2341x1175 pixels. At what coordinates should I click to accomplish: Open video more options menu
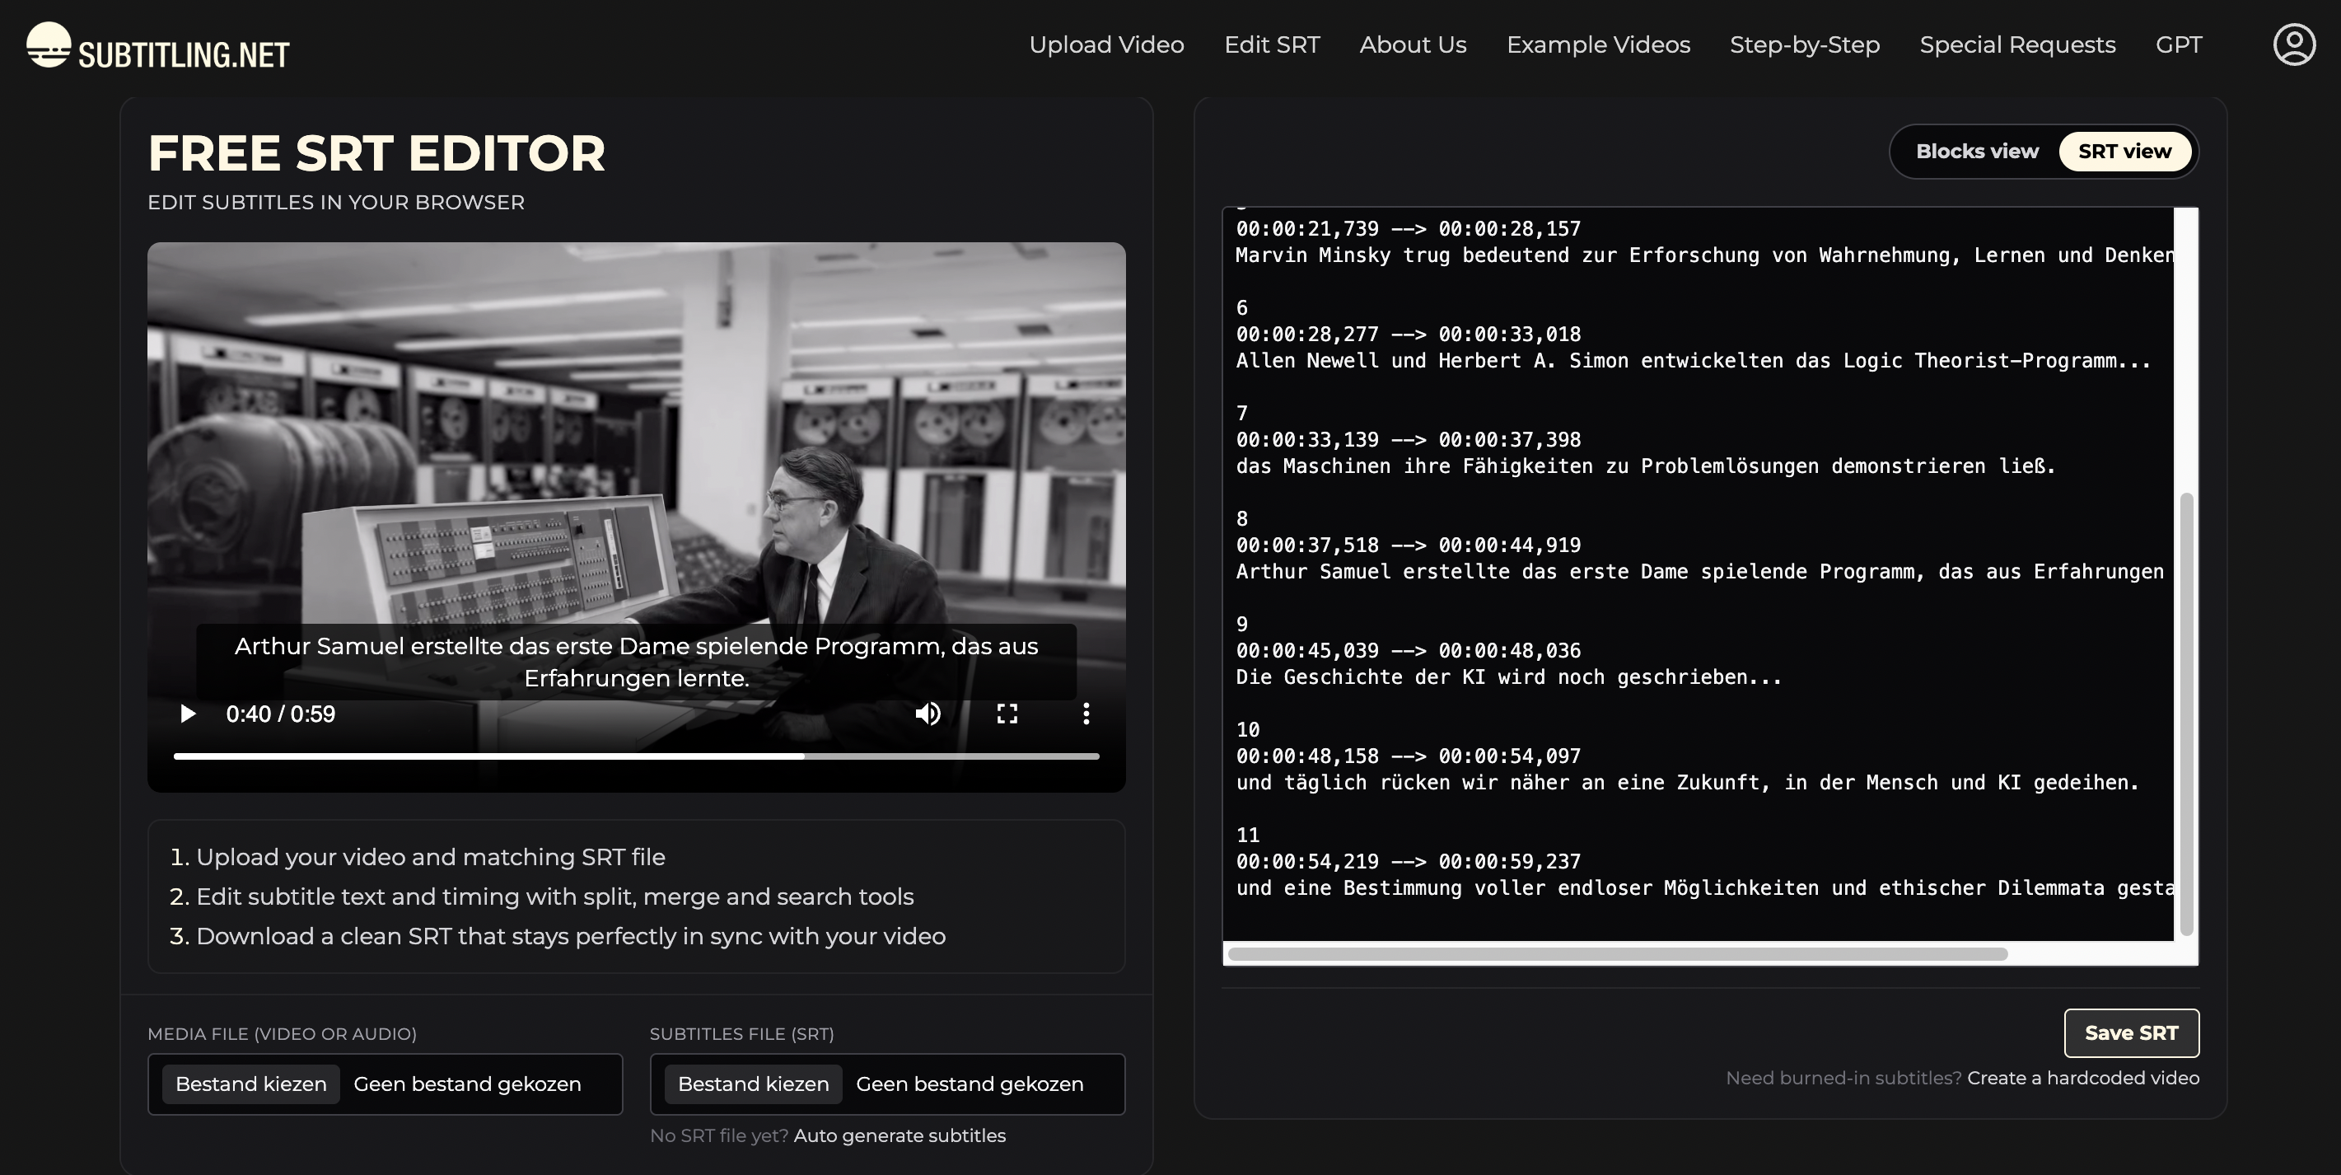coord(1086,714)
